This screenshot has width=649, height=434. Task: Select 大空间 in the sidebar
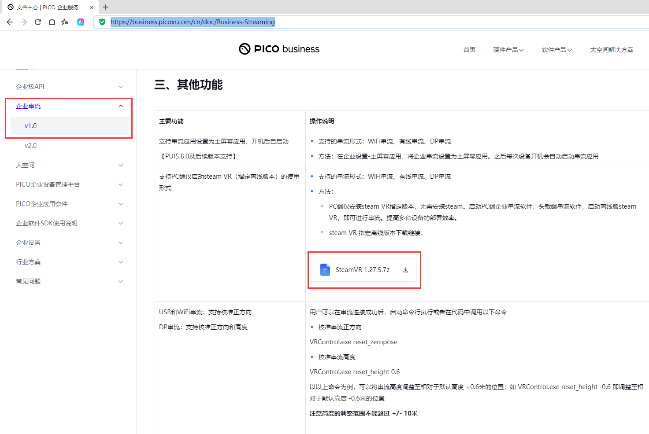(x=25, y=165)
